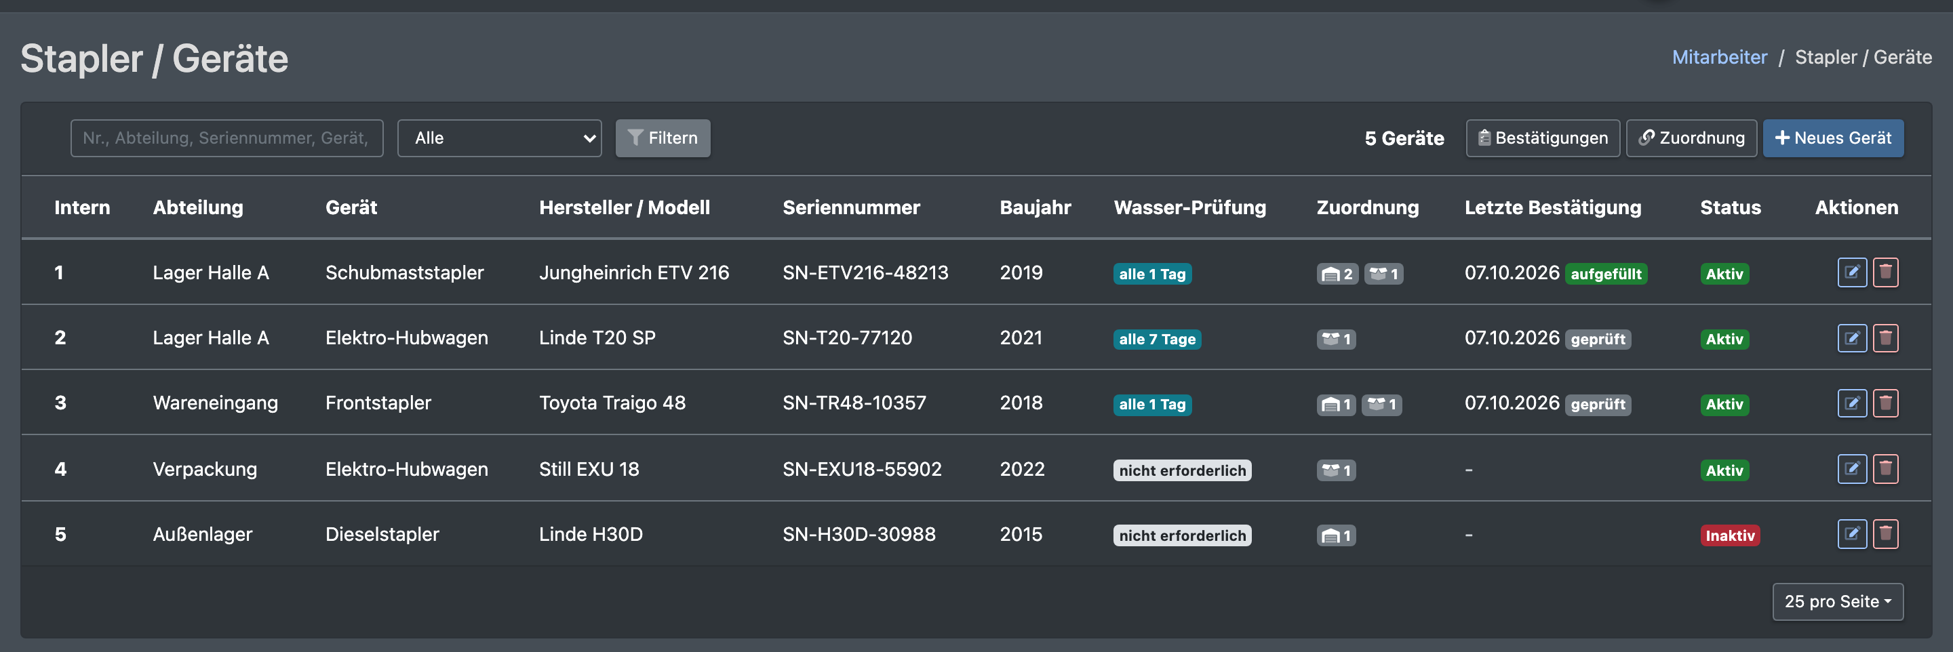Viewport: 1953px width, 652px height.
Task: Edit the Linde H30D Dieselstapler
Action: (1851, 533)
